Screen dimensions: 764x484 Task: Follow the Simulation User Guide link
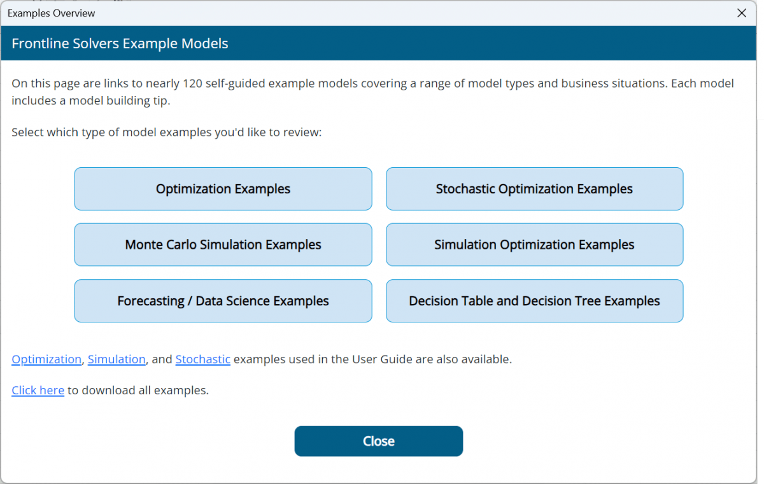(117, 359)
